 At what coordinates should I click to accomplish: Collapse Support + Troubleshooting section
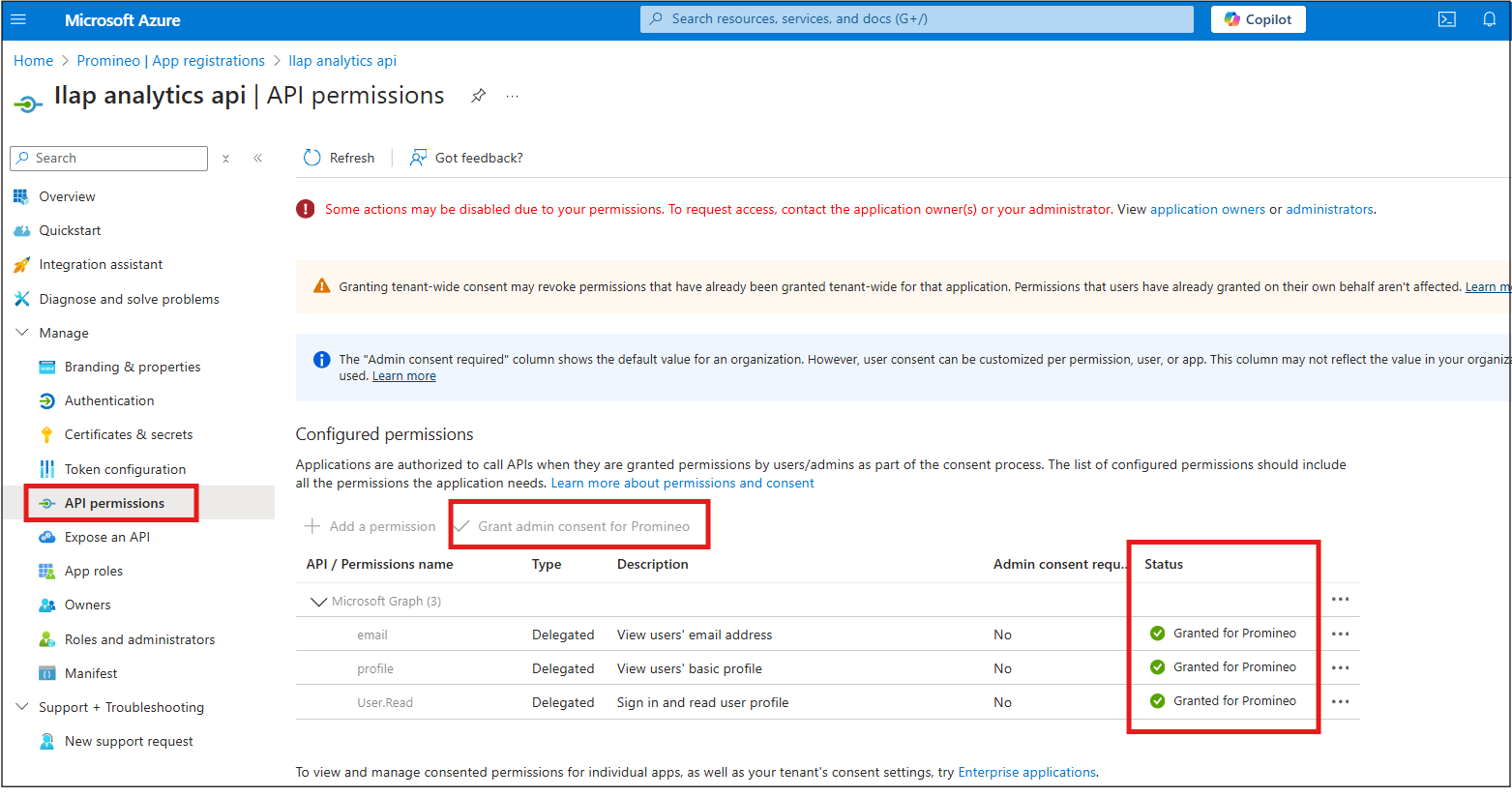tap(22, 707)
